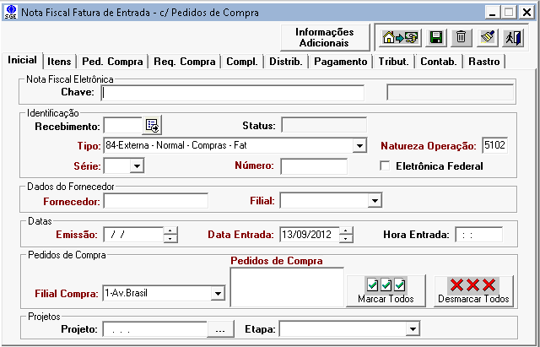This screenshot has height=347, width=540.
Task: Click the Informações Adicionais button
Action: coord(327,37)
